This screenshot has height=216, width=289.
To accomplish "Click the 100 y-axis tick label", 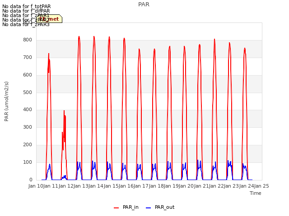I will [28, 162].
